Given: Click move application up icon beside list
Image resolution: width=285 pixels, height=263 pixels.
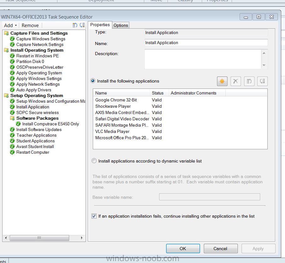Looking at the screenshot, I should [x=249, y=81].
